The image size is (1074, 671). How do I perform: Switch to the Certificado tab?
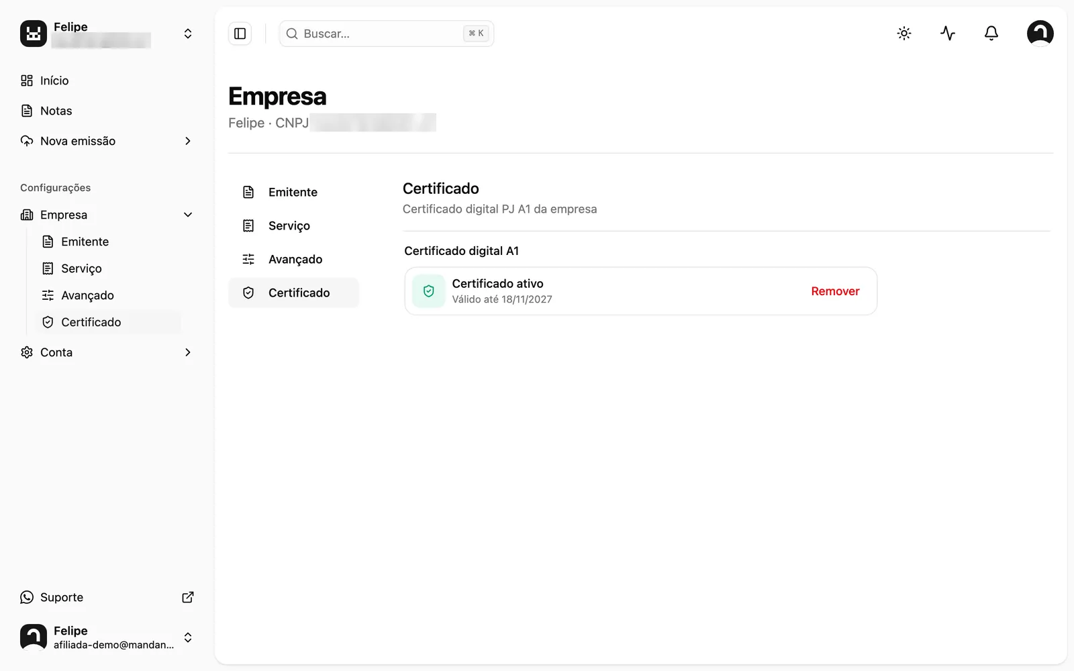[x=293, y=293]
